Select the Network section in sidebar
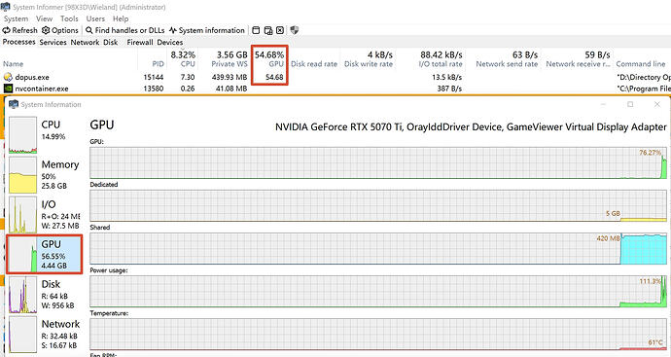 (45, 335)
